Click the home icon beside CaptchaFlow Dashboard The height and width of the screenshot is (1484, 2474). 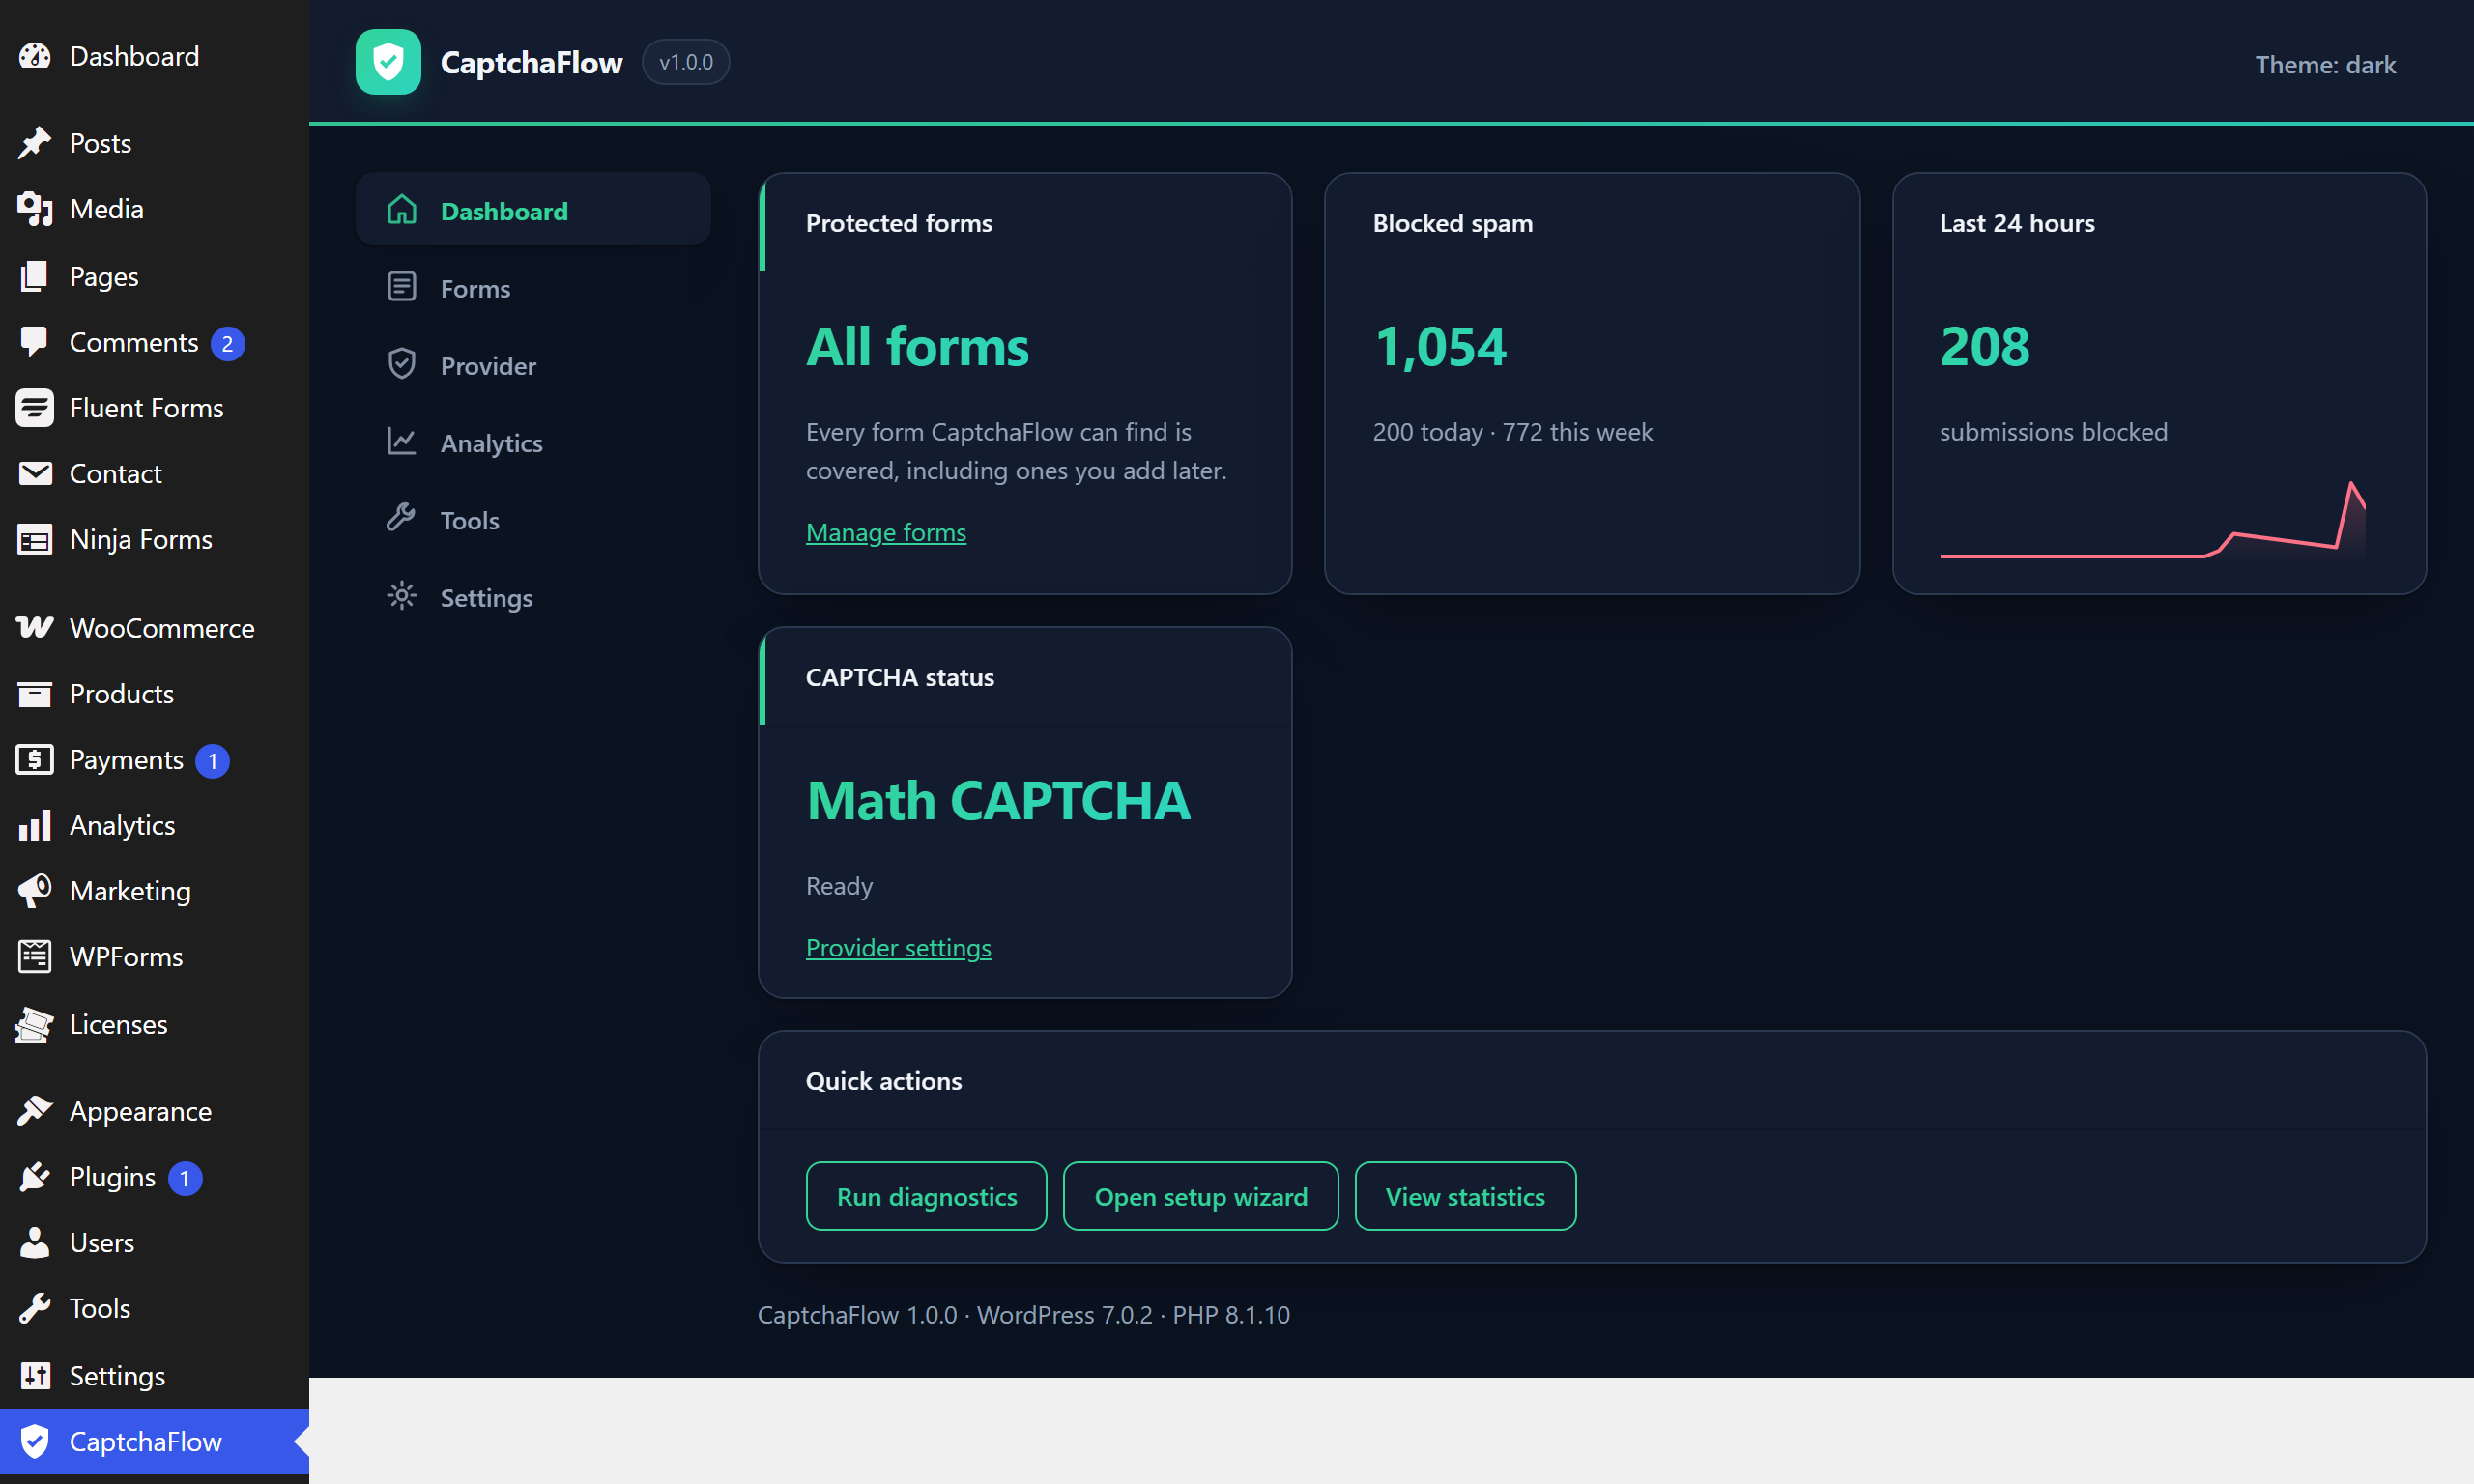pyautogui.click(x=402, y=209)
